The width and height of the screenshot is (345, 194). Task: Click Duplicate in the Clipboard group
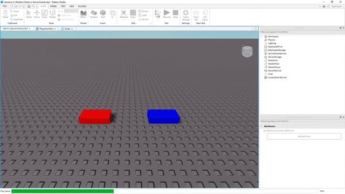coord(17,19)
